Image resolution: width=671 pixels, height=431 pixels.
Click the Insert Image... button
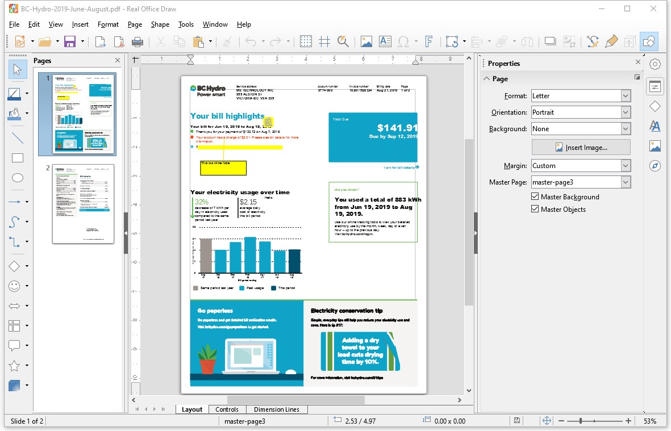tap(581, 148)
